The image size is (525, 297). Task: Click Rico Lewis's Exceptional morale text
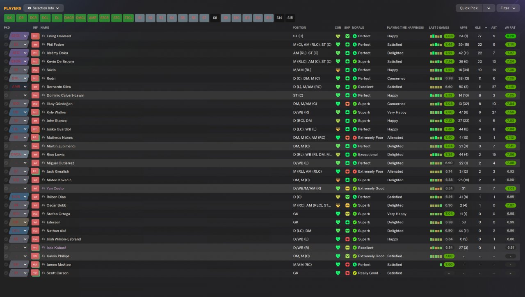pyautogui.click(x=368, y=155)
